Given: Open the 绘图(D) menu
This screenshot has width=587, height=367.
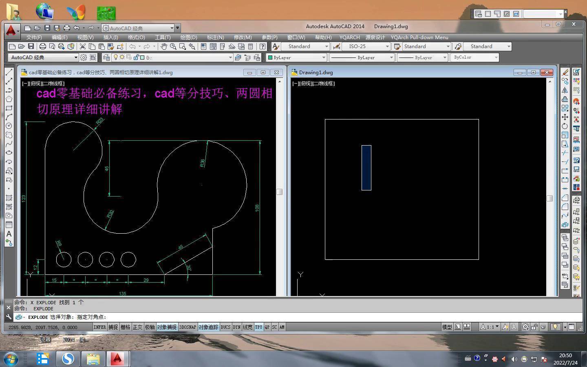Looking at the screenshot, I should (x=188, y=37).
